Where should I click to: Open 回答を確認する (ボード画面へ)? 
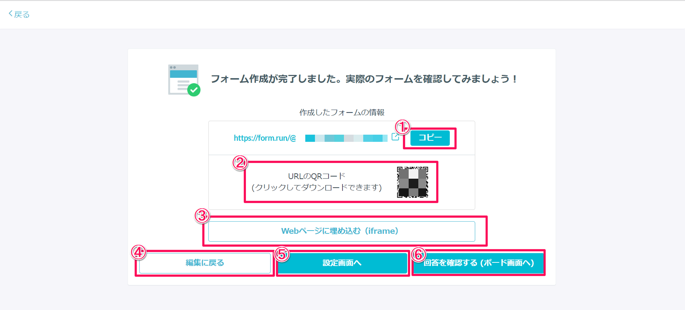click(478, 263)
